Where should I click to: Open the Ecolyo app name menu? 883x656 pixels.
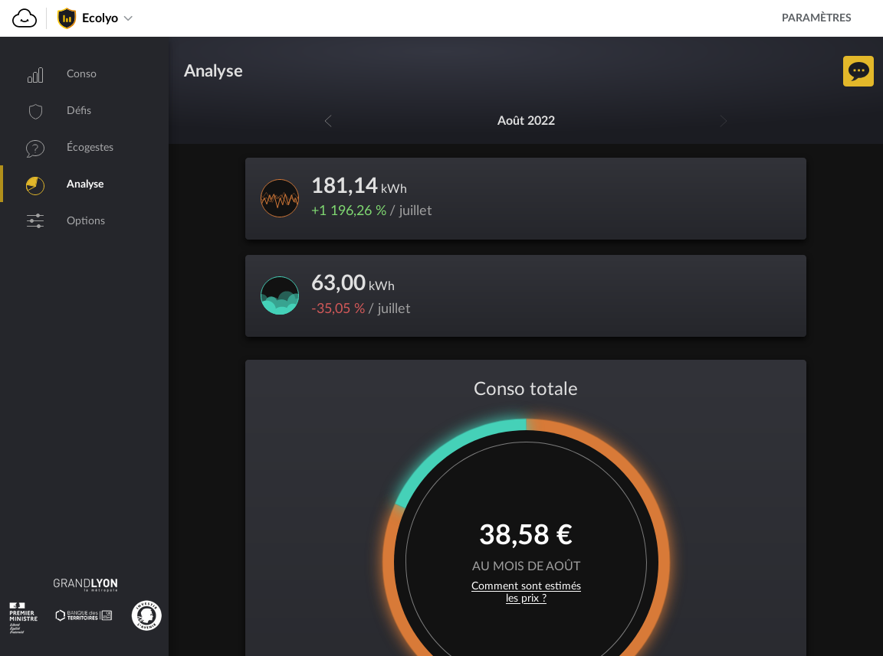pos(100,18)
